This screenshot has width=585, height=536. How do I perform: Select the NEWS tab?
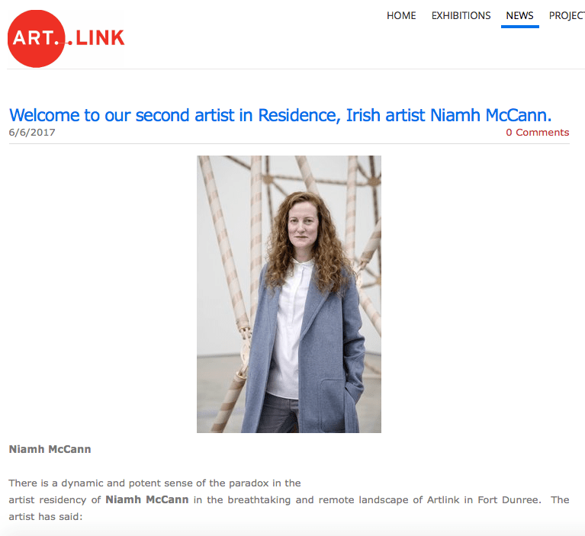pos(519,16)
